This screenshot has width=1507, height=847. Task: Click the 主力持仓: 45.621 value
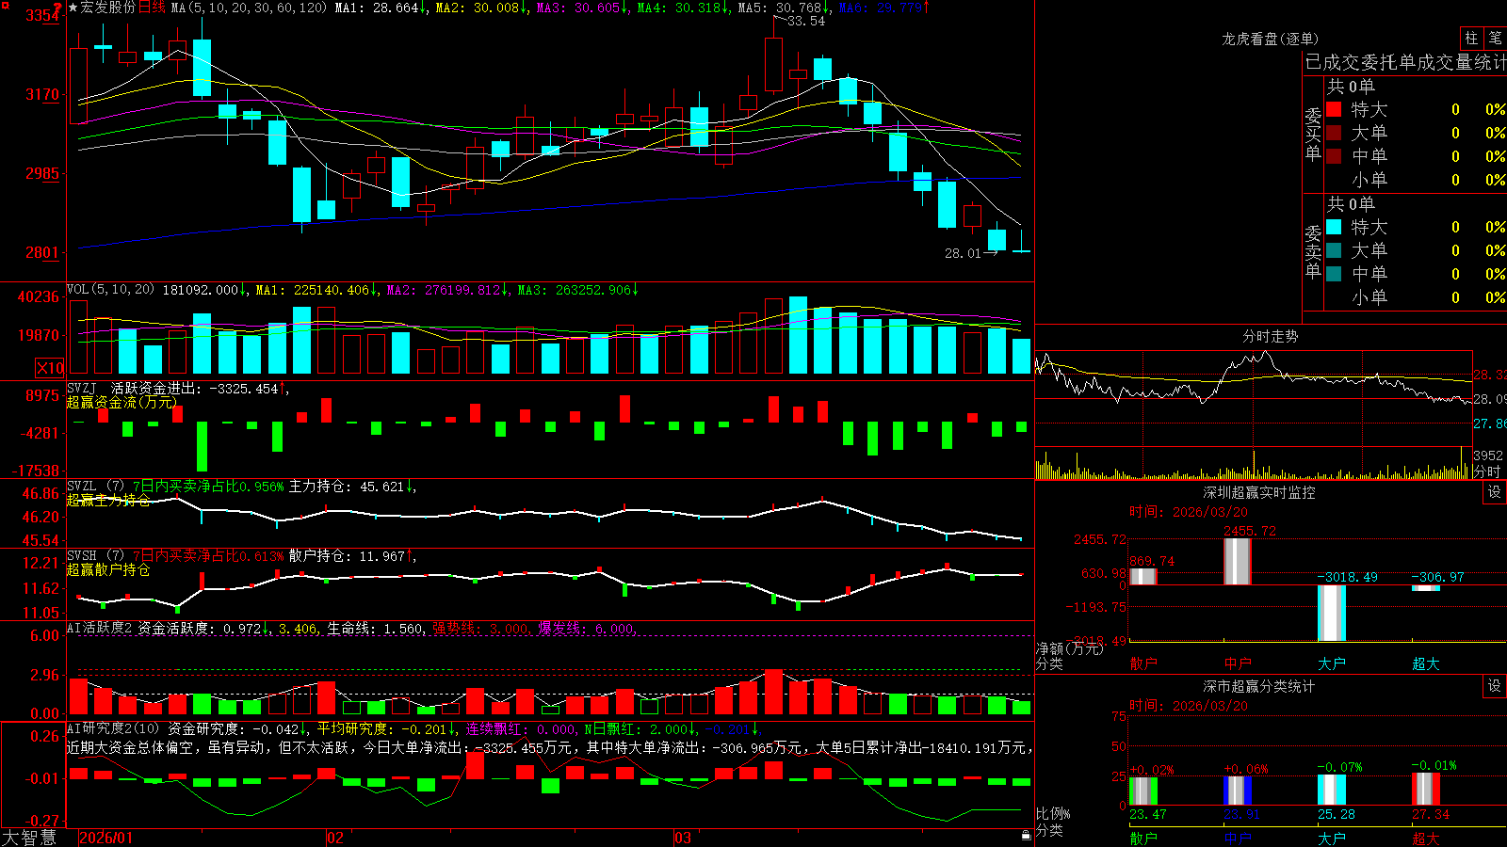pos(347,487)
